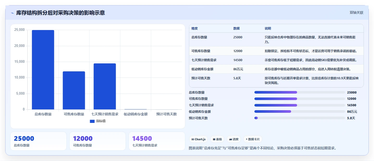This screenshot has width=374, height=161.
Task: Click the 可售库存数量 bar in chart
Action: point(74,90)
